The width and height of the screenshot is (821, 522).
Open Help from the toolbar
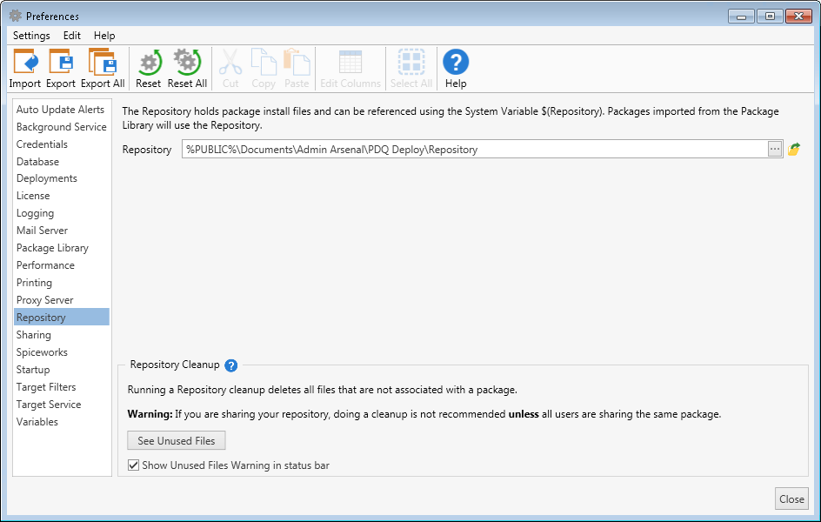pyautogui.click(x=456, y=69)
